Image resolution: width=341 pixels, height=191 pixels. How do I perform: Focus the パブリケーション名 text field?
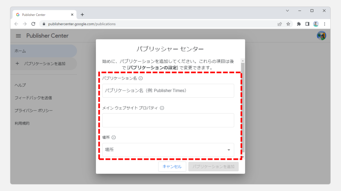click(168, 91)
